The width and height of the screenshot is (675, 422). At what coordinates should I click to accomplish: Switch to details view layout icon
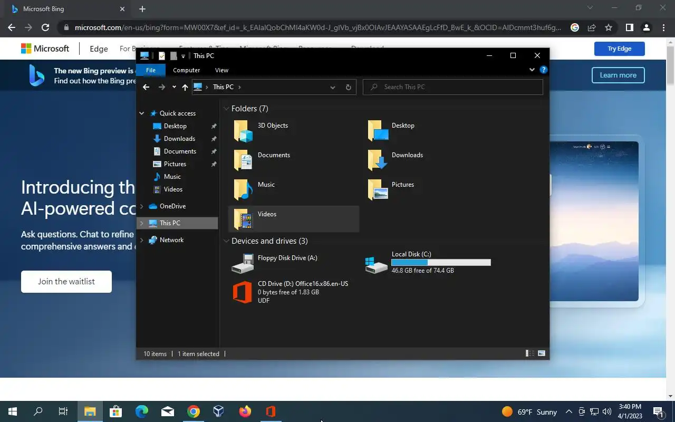[530, 353]
